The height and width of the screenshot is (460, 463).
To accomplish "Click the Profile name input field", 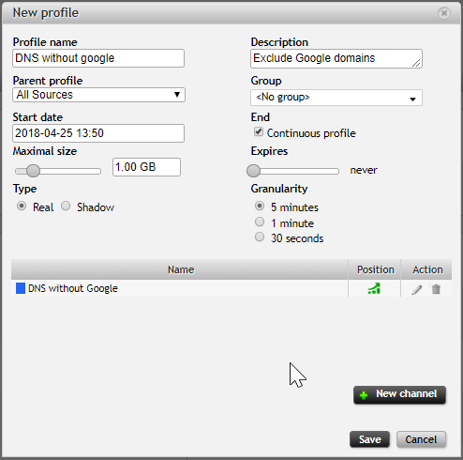I will click(x=98, y=58).
